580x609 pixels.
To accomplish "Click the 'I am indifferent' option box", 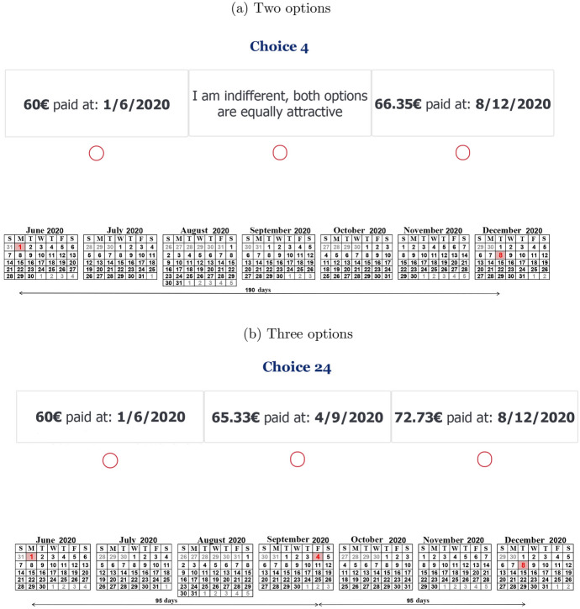I will [x=279, y=103].
